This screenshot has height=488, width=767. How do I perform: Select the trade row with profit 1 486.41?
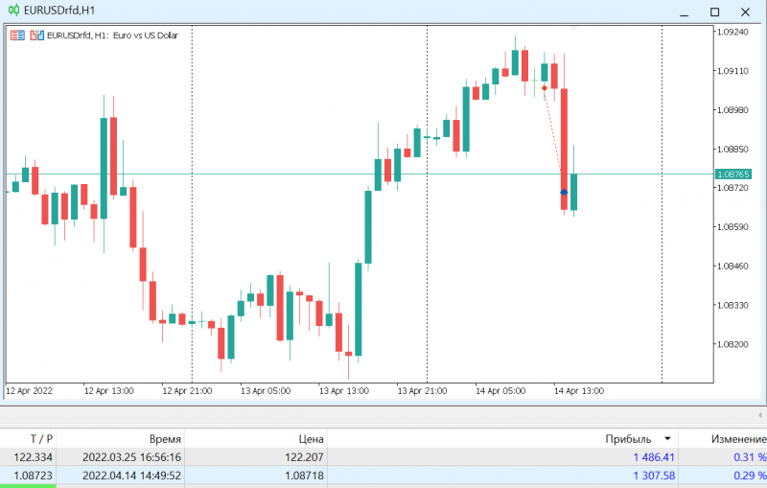pos(383,457)
